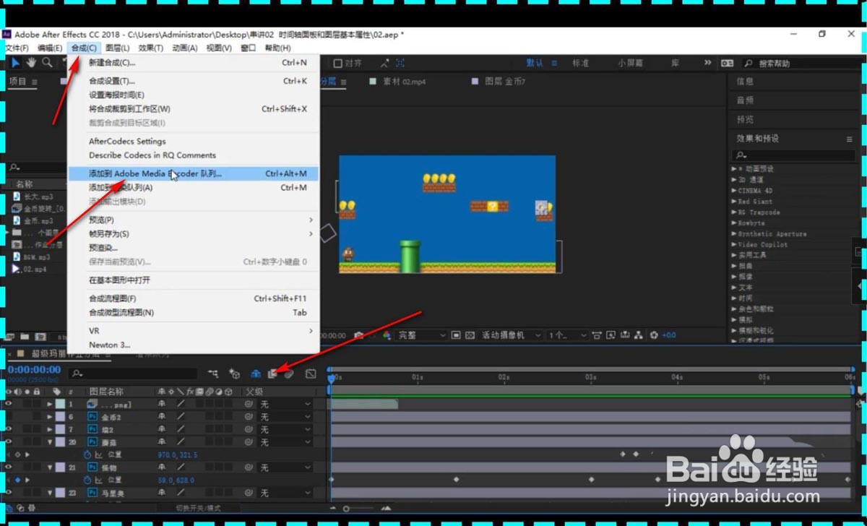Hide layer 蘑菇 with its eye icon
The image size is (867, 526).
[8, 441]
